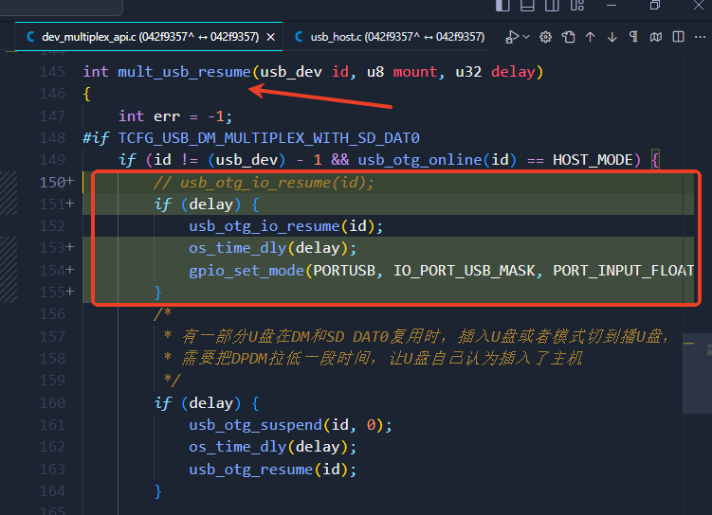Close the dev_multiplex_api.c tab
The height and width of the screenshot is (515, 712).
click(270, 37)
